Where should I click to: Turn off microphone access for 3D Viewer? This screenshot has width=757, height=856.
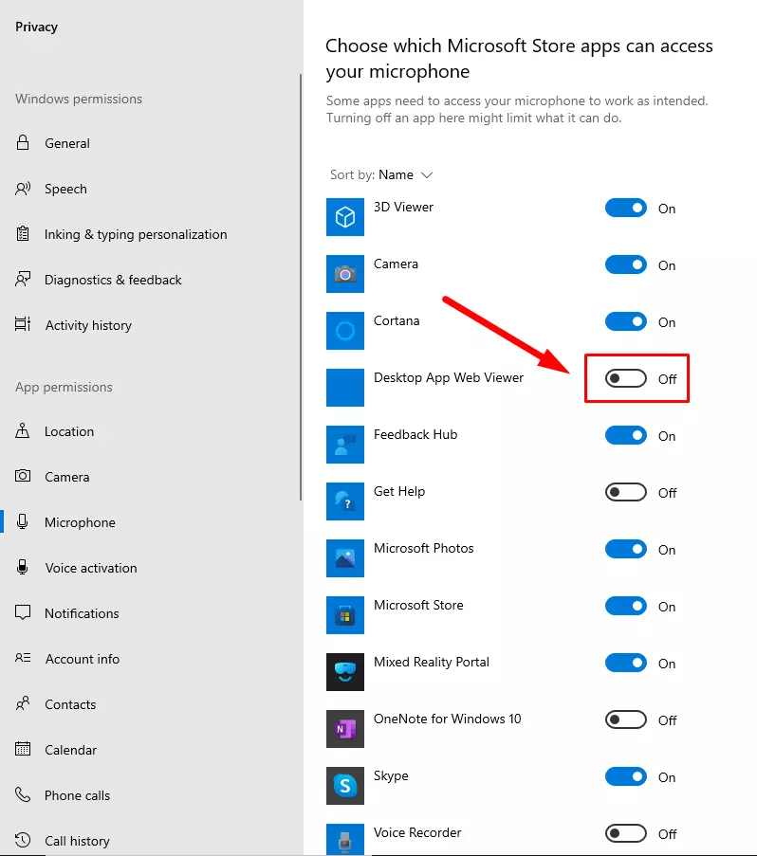tap(626, 208)
